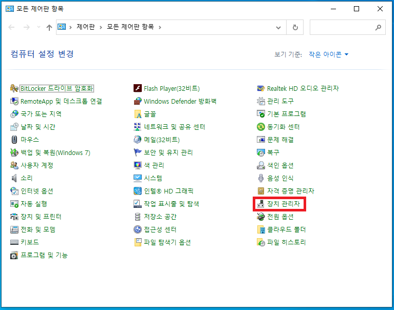Expand the chevron after 제어판 breadcrumb
Screen dimensions: 394x310
coord(101,27)
